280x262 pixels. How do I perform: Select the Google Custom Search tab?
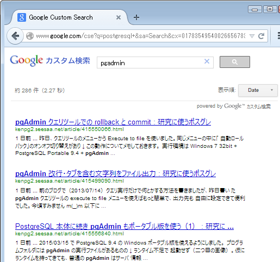70,17
